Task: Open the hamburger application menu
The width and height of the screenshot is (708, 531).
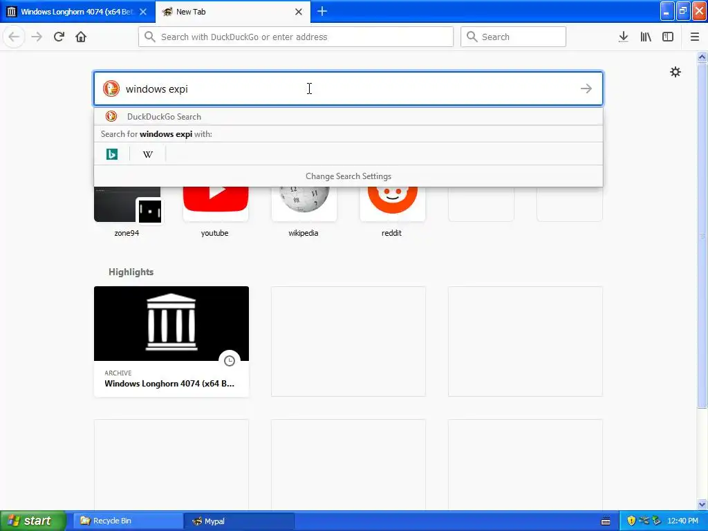Action: (695, 37)
